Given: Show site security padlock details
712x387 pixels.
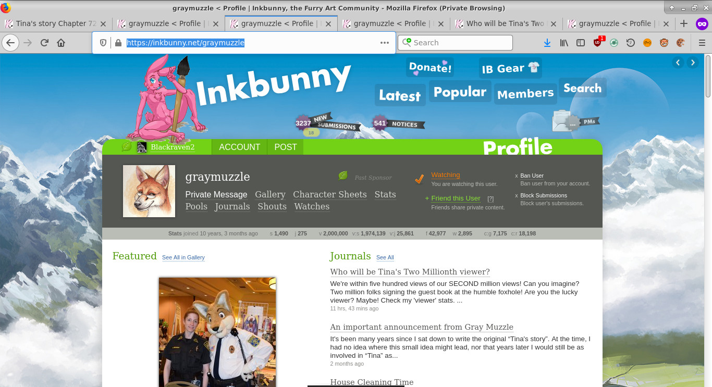Looking at the screenshot, I should (118, 43).
